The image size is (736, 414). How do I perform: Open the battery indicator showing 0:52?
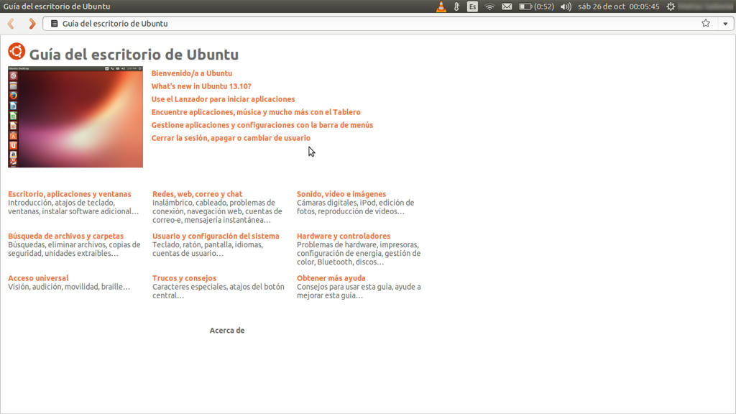pos(536,6)
